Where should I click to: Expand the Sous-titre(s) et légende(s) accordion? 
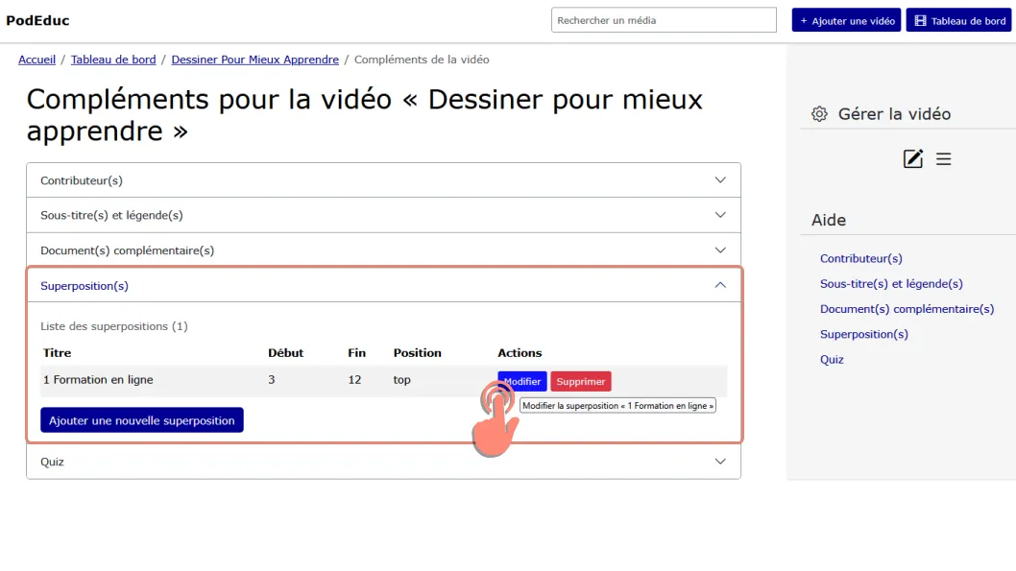point(383,215)
